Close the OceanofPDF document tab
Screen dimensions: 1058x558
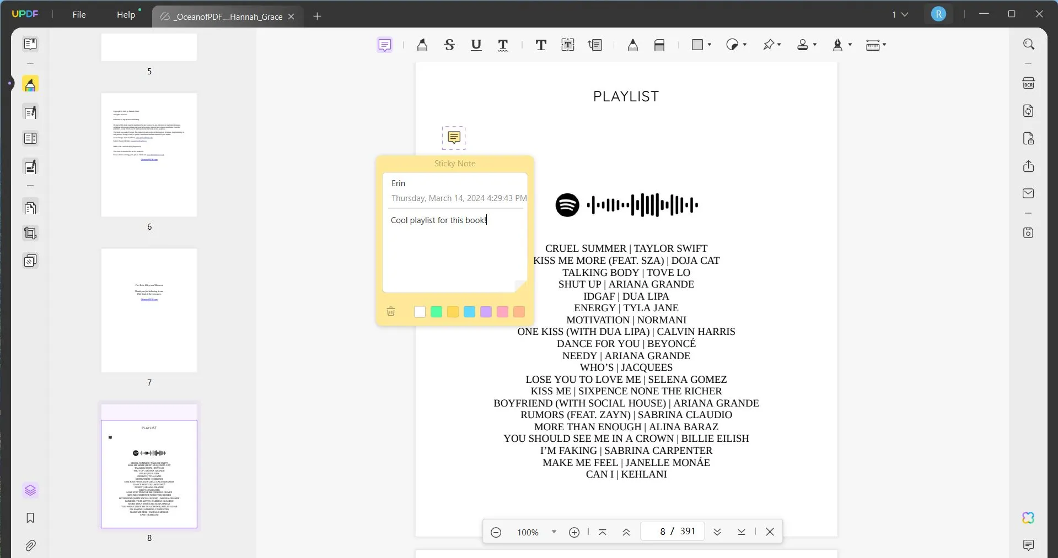coord(291,17)
